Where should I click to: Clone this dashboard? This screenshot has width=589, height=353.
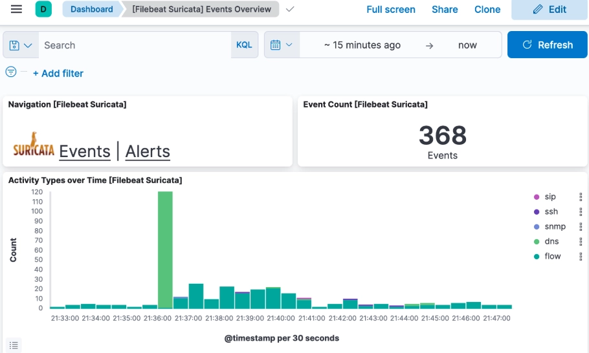click(487, 10)
